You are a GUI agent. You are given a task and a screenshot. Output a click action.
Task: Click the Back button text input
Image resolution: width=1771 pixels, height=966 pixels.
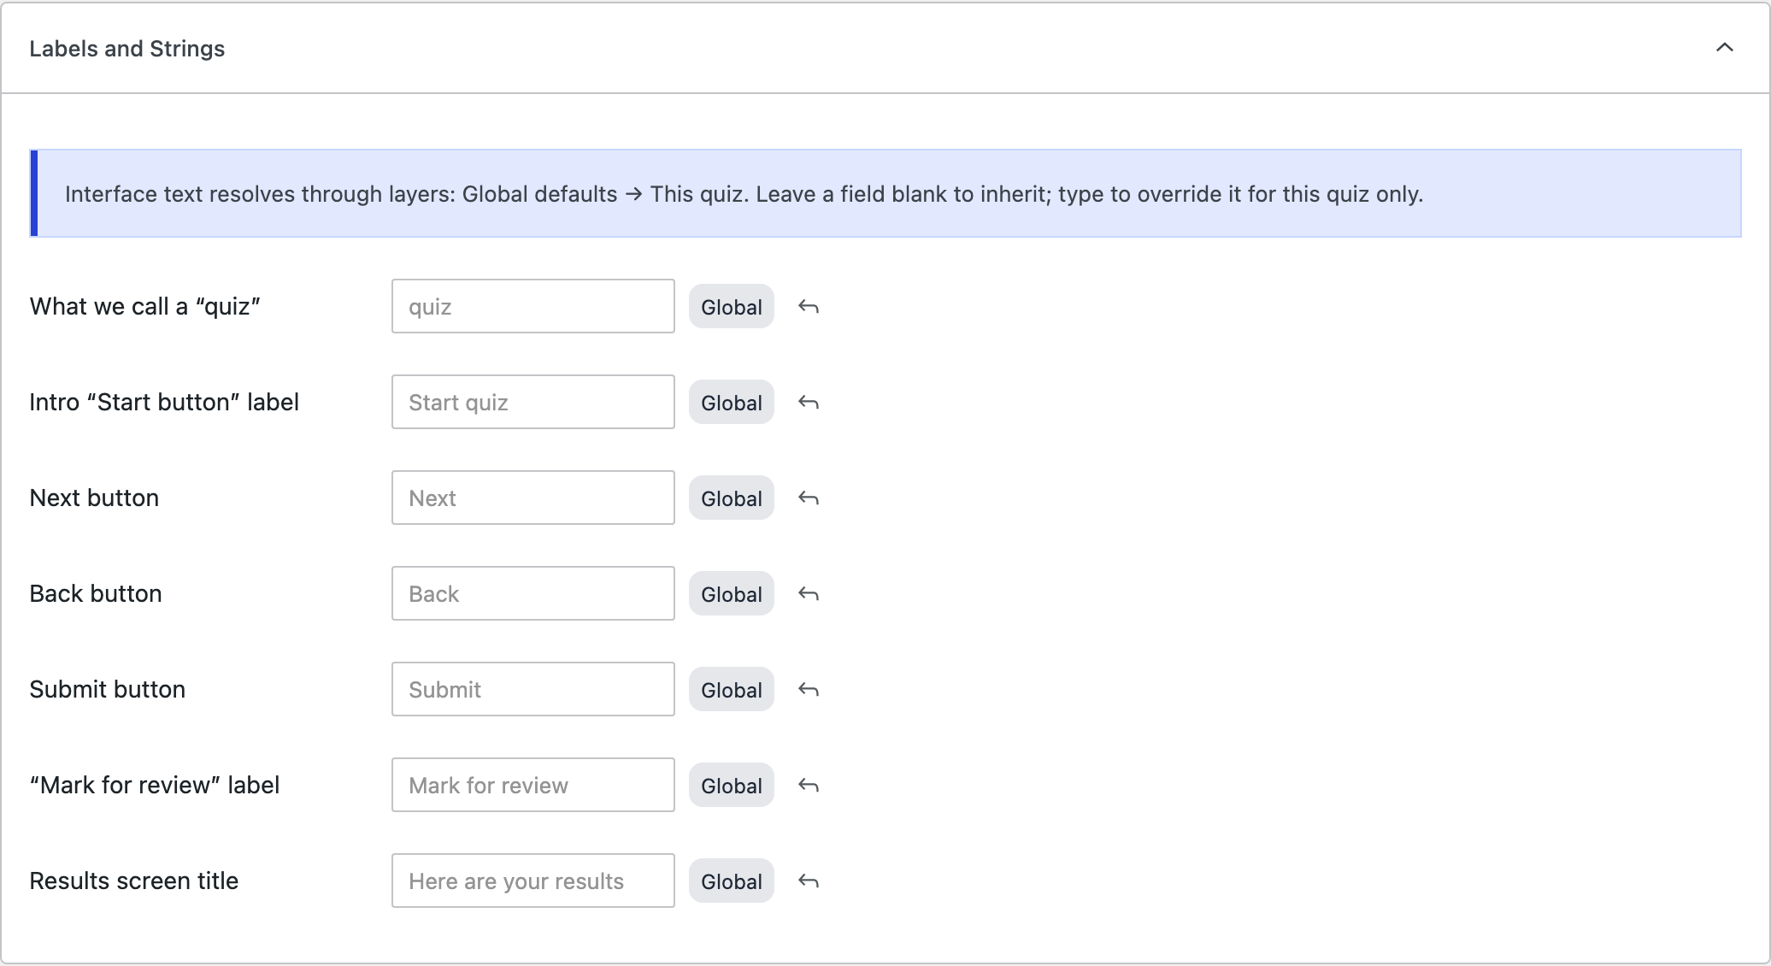pos(533,593)
